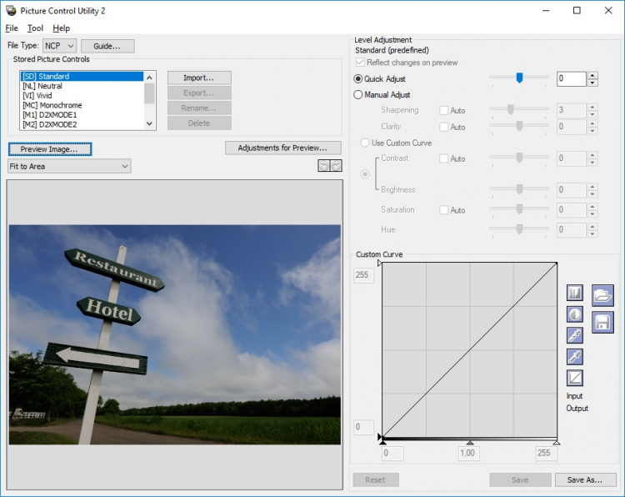Viewport: 625px width, 497px height.
Task: Enable Auto checkbox for Sharpening
Action: pyautogui.click(x=443, y=110)
